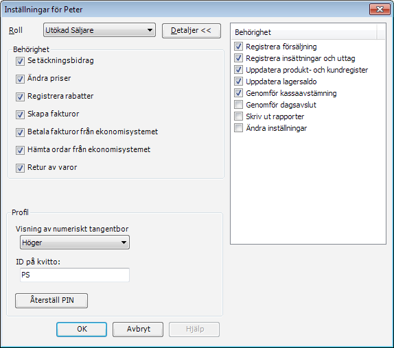Confirm settings with the OK button
The height and width of the screenshot is (348, 394).
(82, 330)
